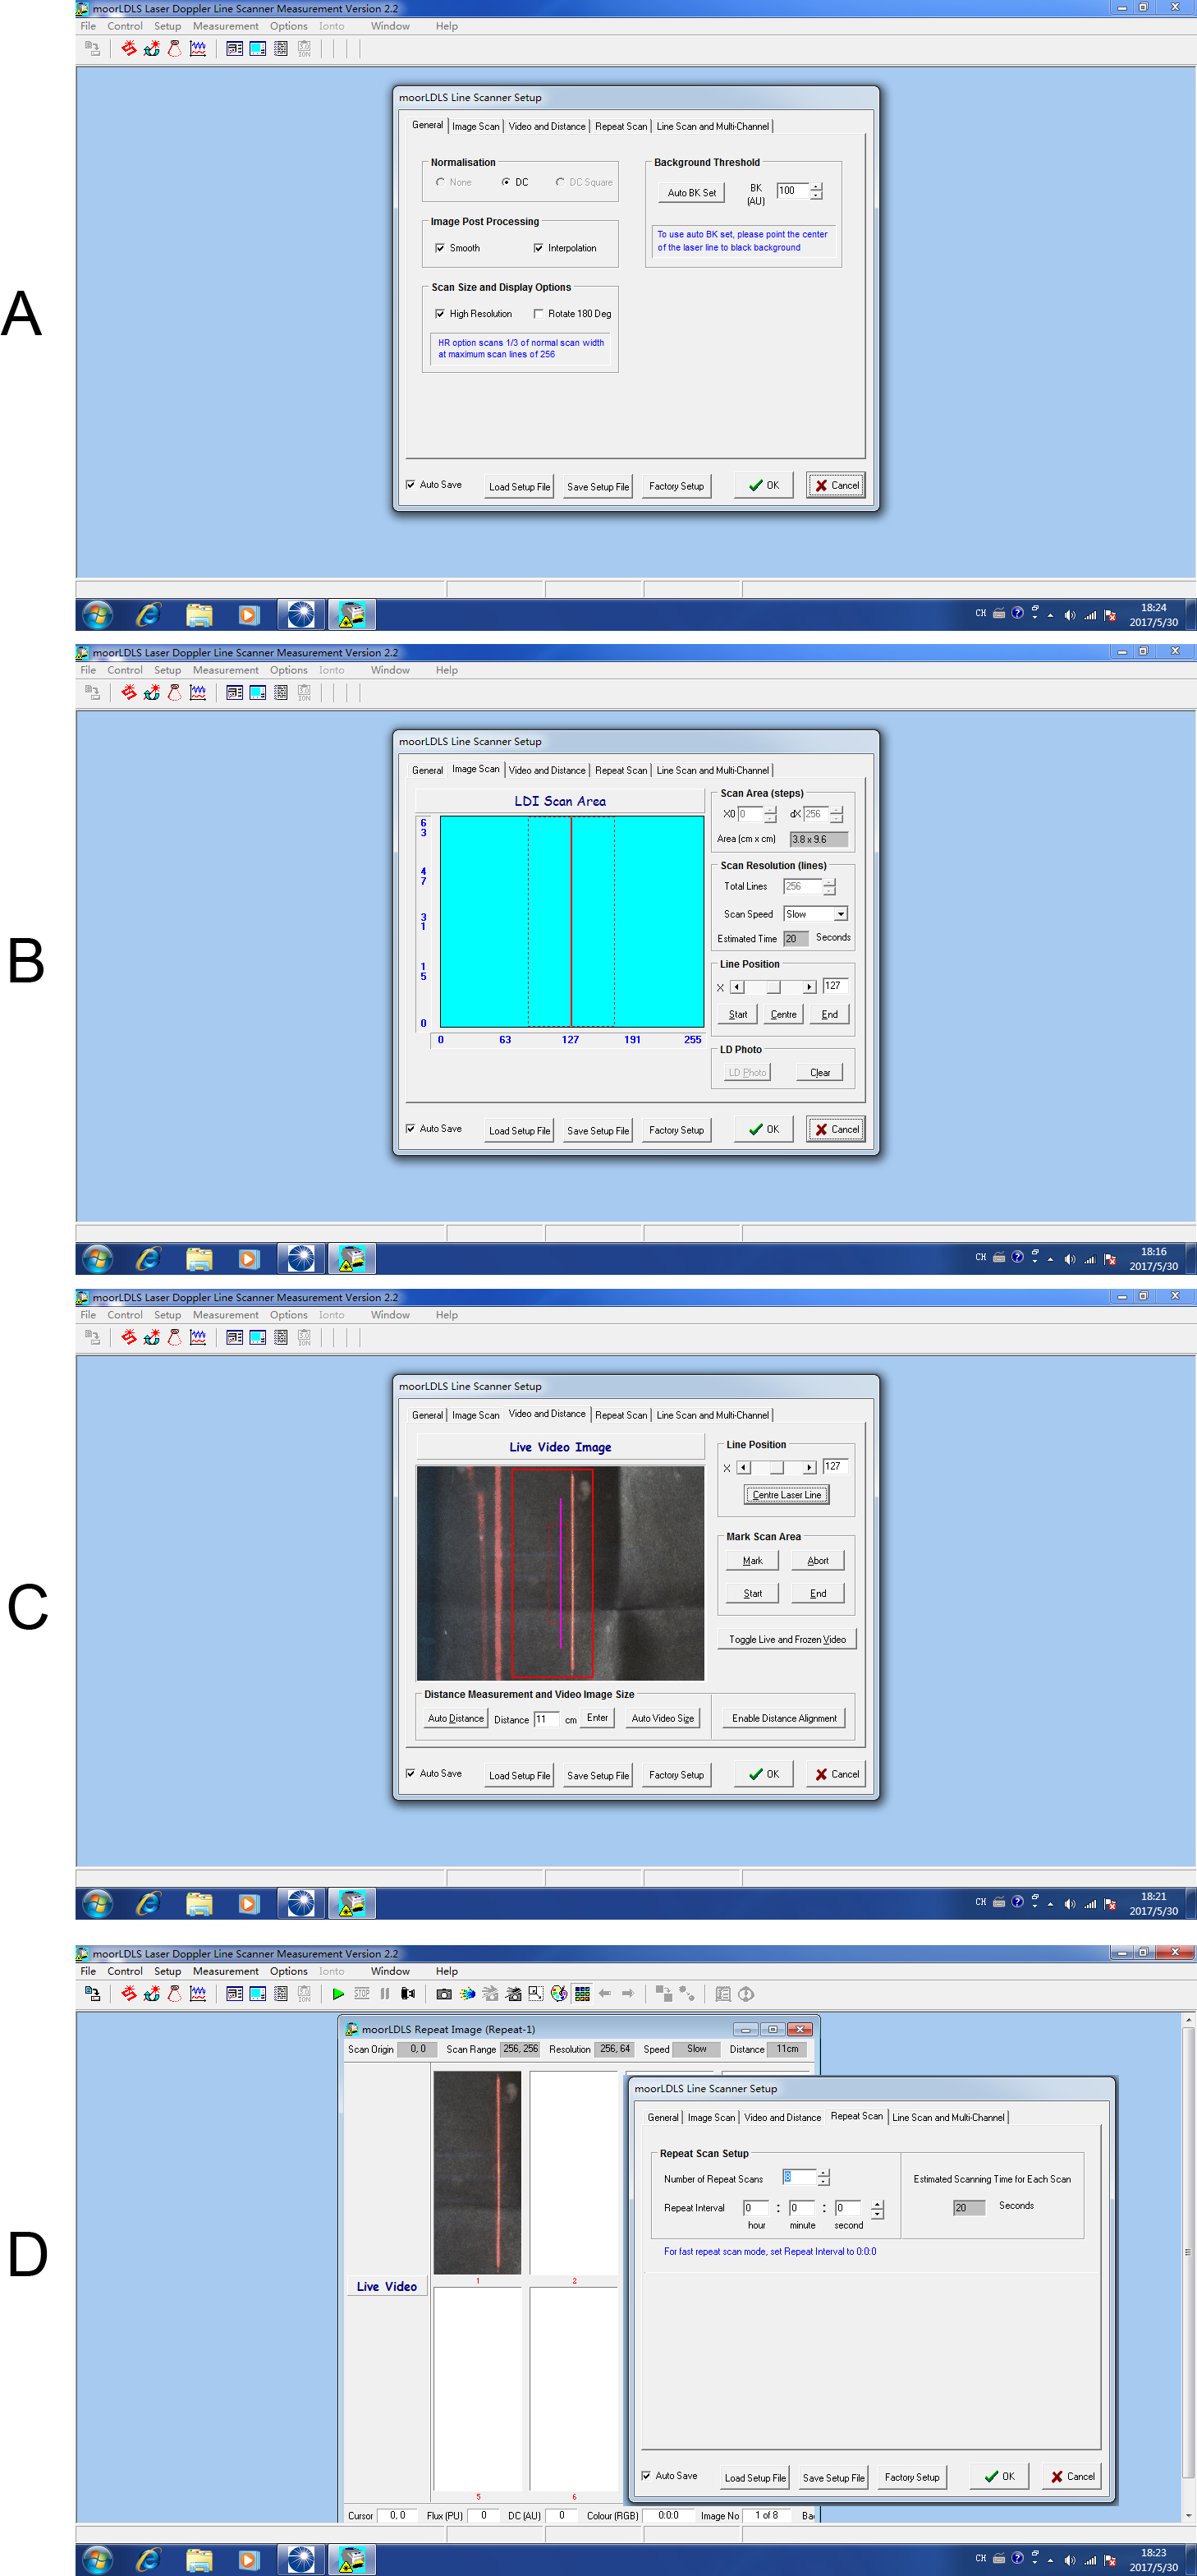Screen dimensions: 1197x2576
Task: Click the Distance input field showing 11
Action: coord(545,1719)
